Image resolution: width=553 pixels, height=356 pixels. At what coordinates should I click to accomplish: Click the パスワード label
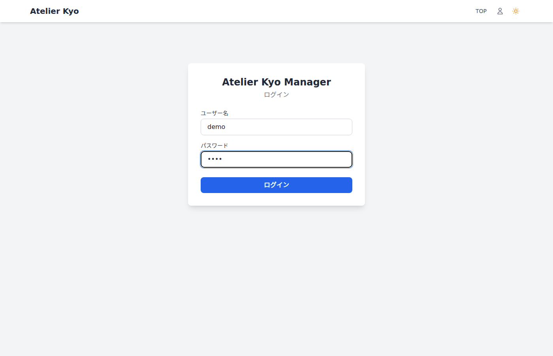[x=214, y=146]
